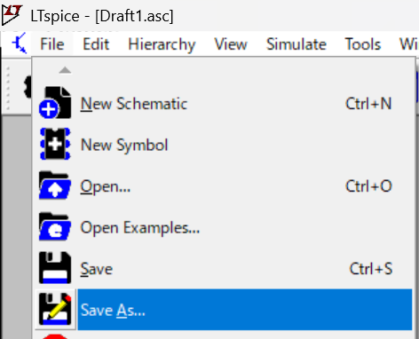This screenshot has width=419, height=339.
Task: Open the Hierarchy menu
Action: coord(162,44)
